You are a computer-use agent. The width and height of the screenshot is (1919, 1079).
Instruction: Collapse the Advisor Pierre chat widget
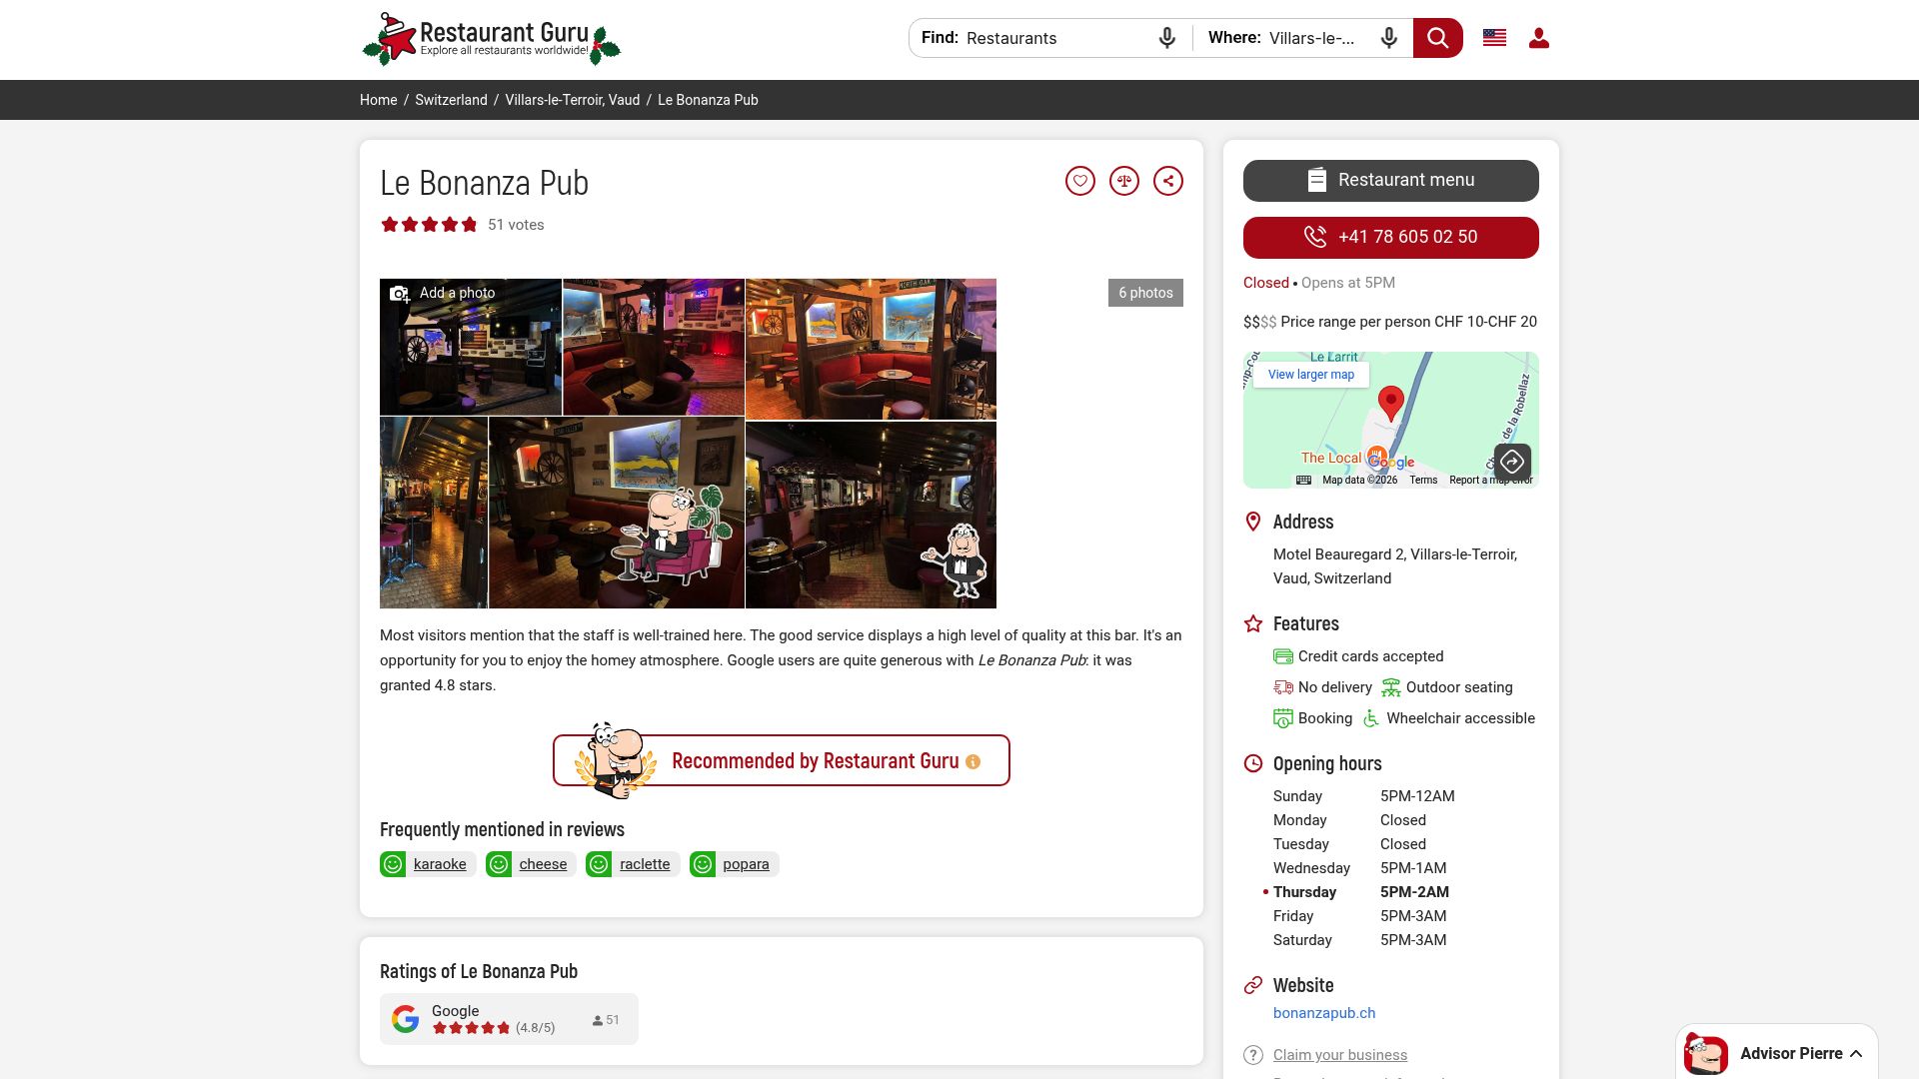[x=1856, y=1052]
